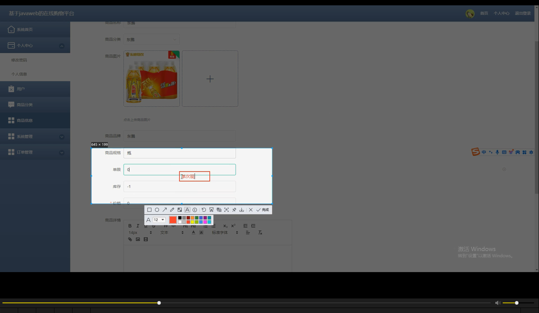Select the mosaic blur tool
Image resolution: width=539 pixels, height=313 pixels.
tap(180, 209)
